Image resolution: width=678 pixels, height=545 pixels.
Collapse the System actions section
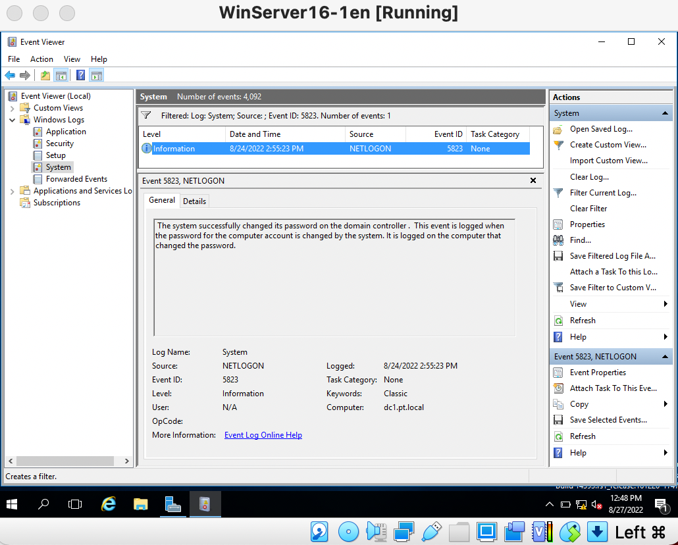point(665,113)
